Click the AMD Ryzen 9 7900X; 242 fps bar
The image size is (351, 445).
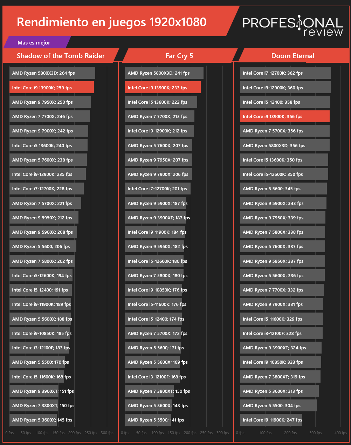click(x=49, y=131)
